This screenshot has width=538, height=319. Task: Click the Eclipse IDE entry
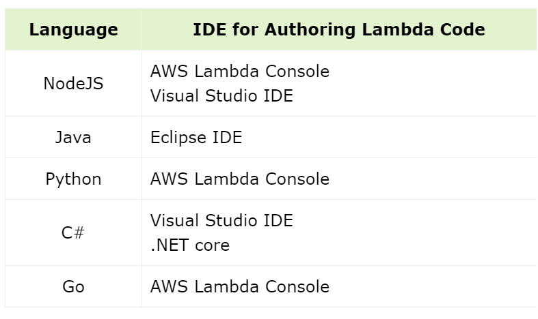(196, 137)
